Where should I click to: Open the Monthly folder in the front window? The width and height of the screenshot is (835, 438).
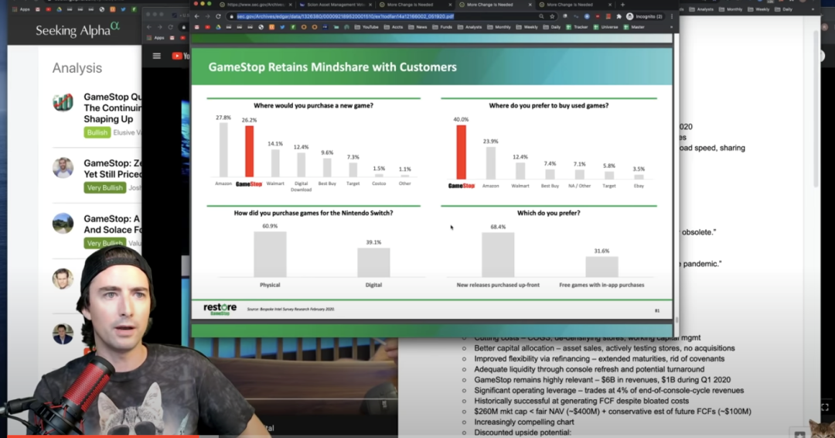[499, 27]
